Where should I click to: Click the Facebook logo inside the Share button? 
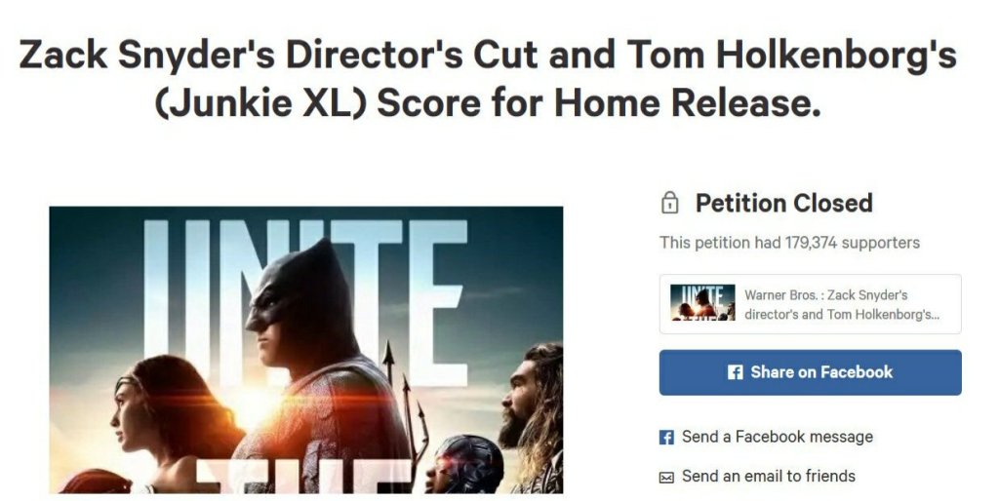pos(735,372)
